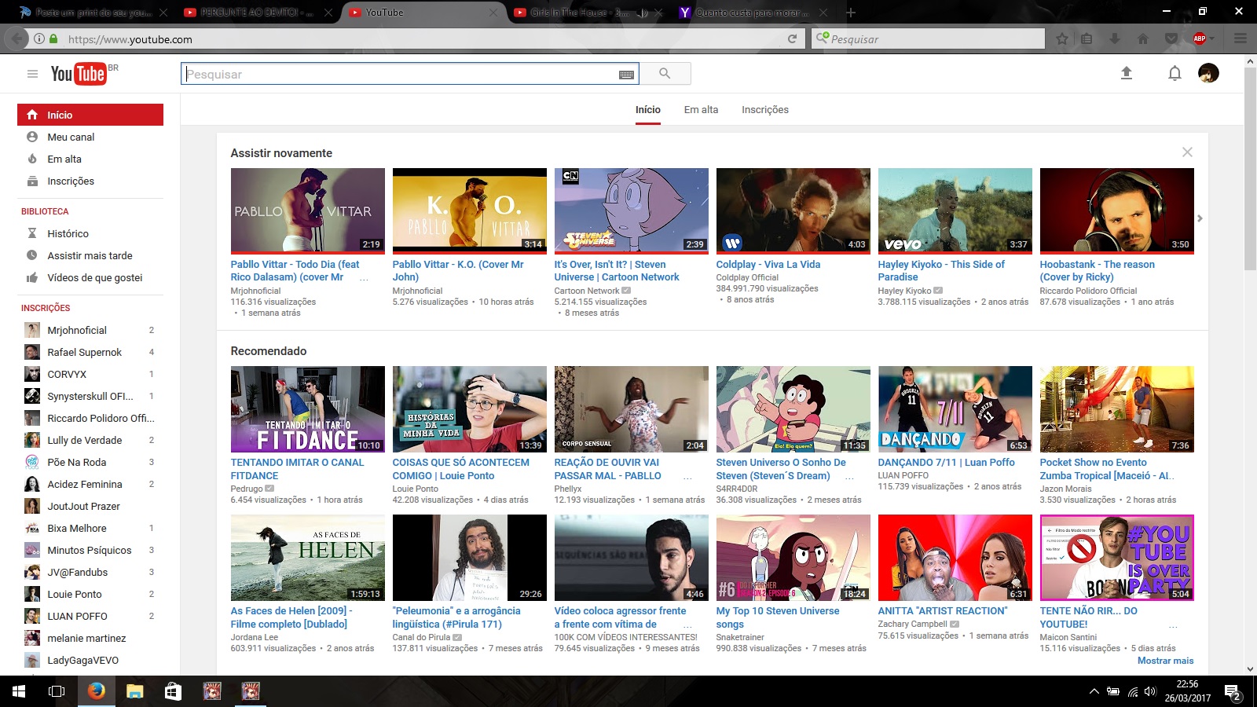
Task: Open Cartoon Network channel link
Action: coord(587,291)
